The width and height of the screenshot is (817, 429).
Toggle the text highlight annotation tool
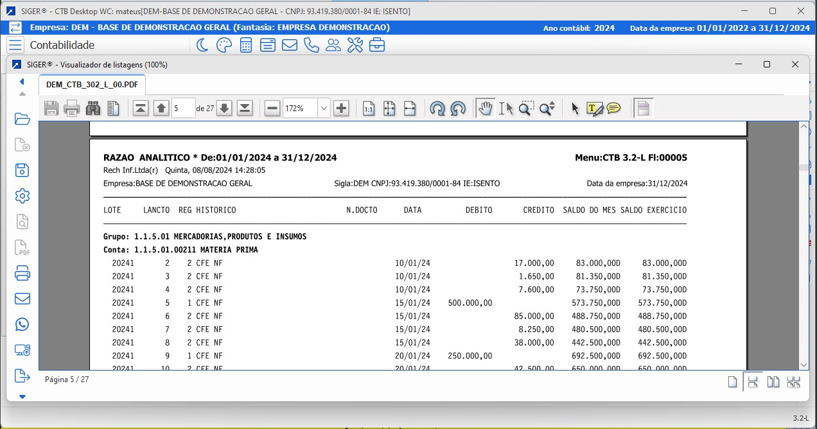pos(594,109)
